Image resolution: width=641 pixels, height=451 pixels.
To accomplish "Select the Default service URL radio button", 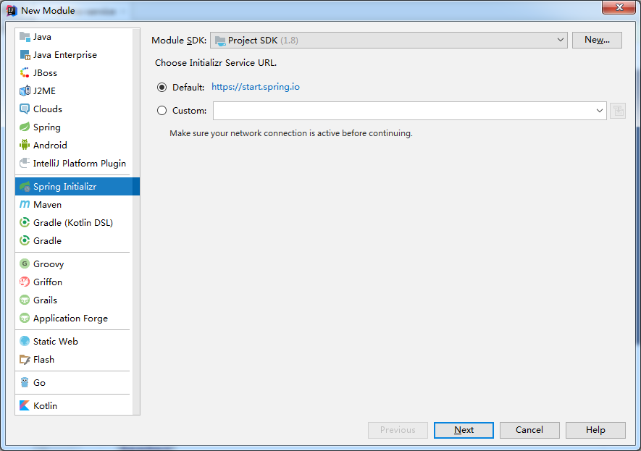I will (162, 87).
